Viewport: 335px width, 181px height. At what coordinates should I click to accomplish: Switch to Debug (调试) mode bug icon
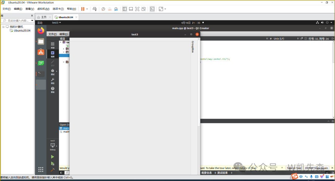click(x=52, y=72)
